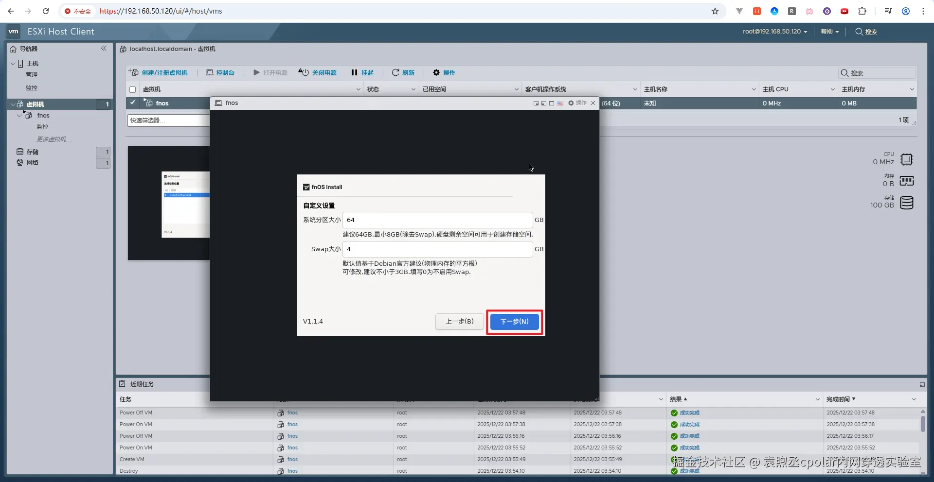Open the 虚拟机 column dropdown arrow
Viewport: 934px width, 482px height.
(x=359, y=89)
